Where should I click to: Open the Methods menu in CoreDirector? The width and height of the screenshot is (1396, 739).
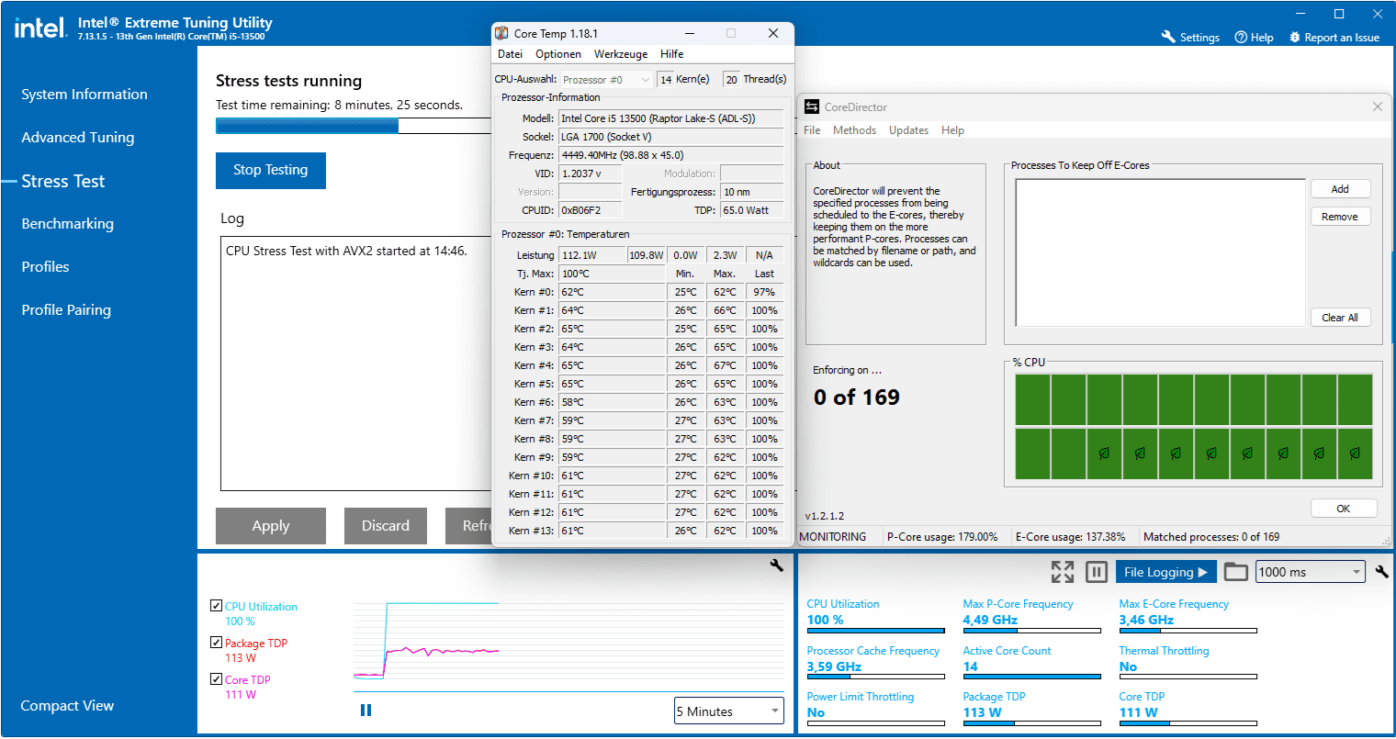[854, 130]
